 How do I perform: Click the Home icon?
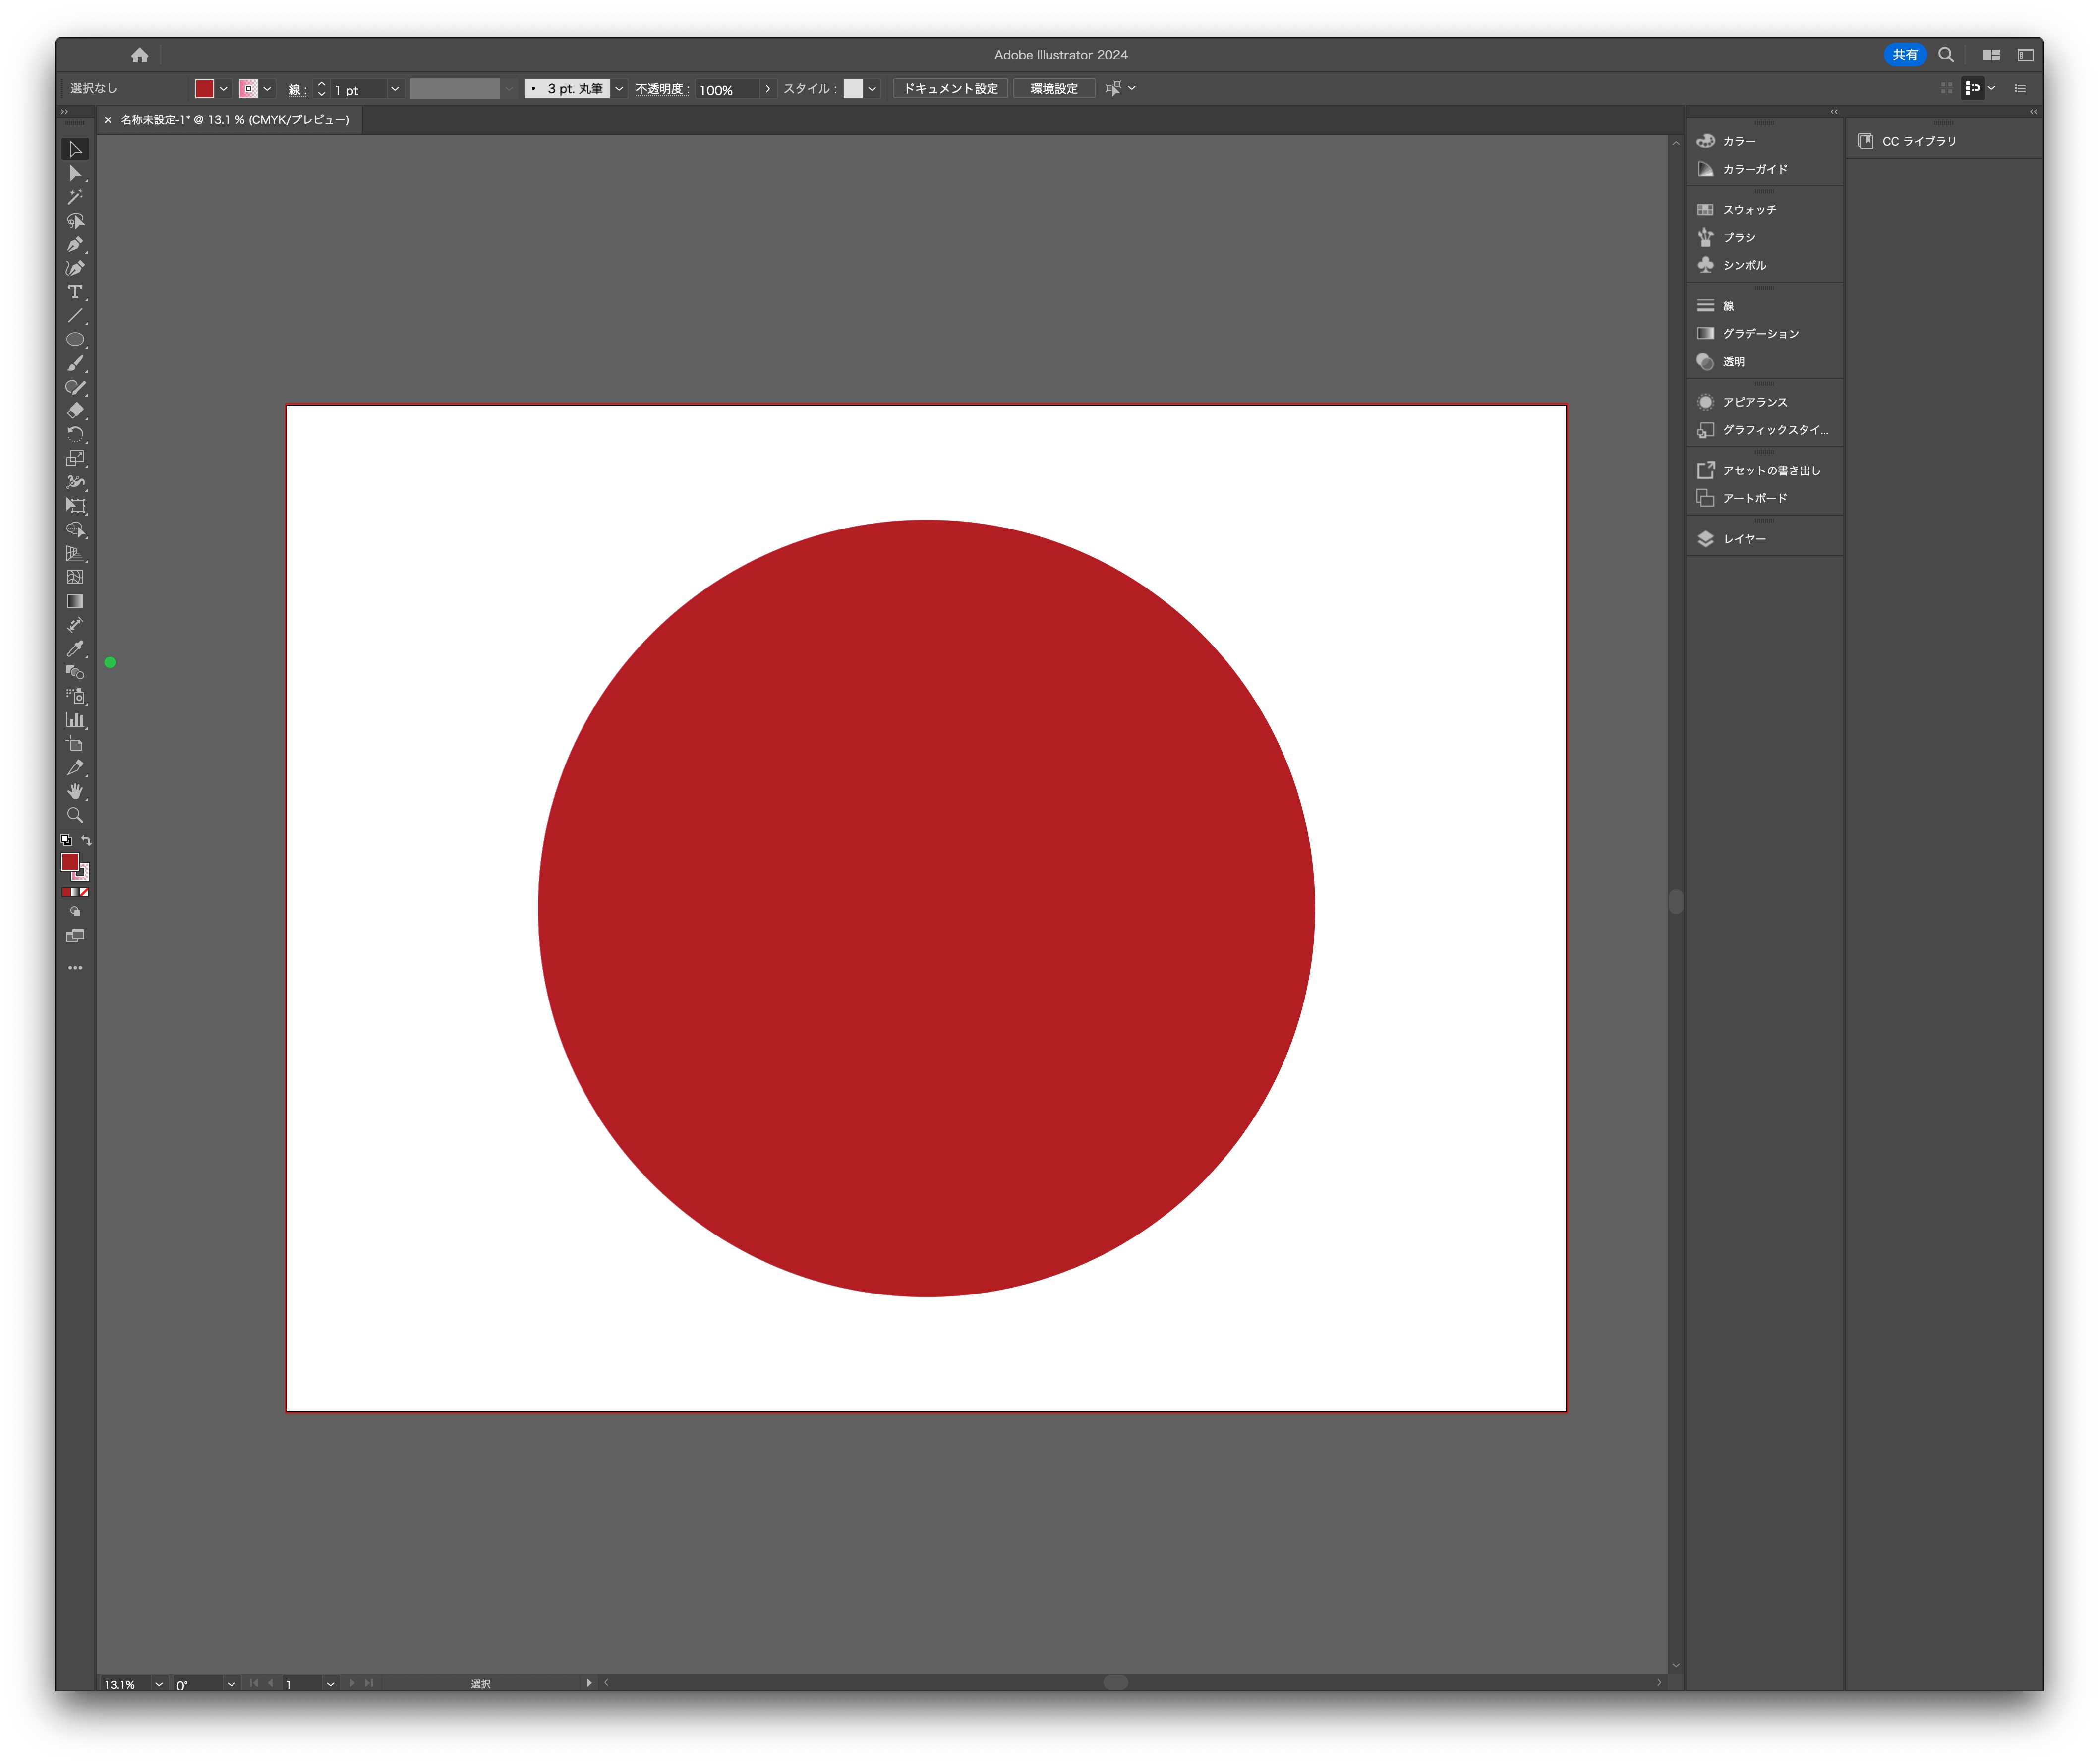tap(139, 55)
